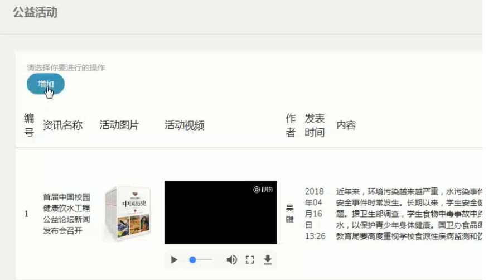
Task: Click the 增加 button
Action: tap(46, 84)
